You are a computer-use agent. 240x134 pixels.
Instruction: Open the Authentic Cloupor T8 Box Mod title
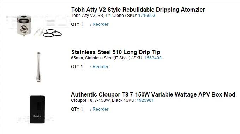pos(153,95)
